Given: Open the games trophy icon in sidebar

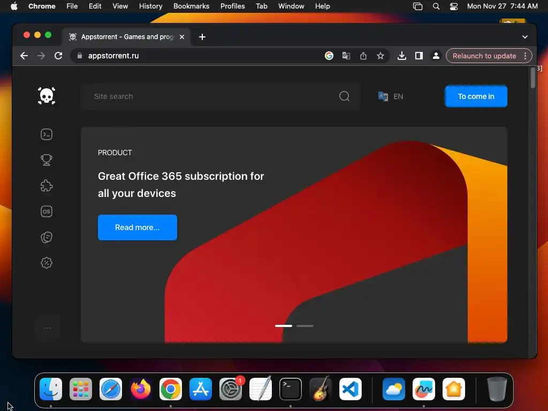Looking at the screenshot, I should 47,160.
